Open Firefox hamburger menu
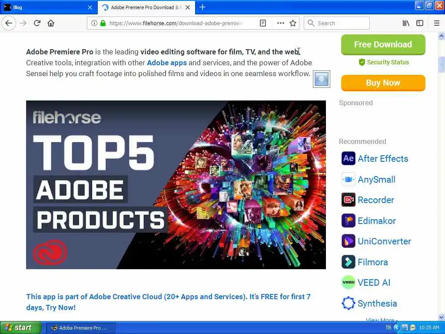 [437, 23]
